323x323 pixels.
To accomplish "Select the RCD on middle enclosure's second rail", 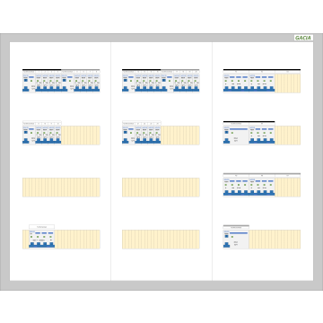I will (x=128, y=135).
